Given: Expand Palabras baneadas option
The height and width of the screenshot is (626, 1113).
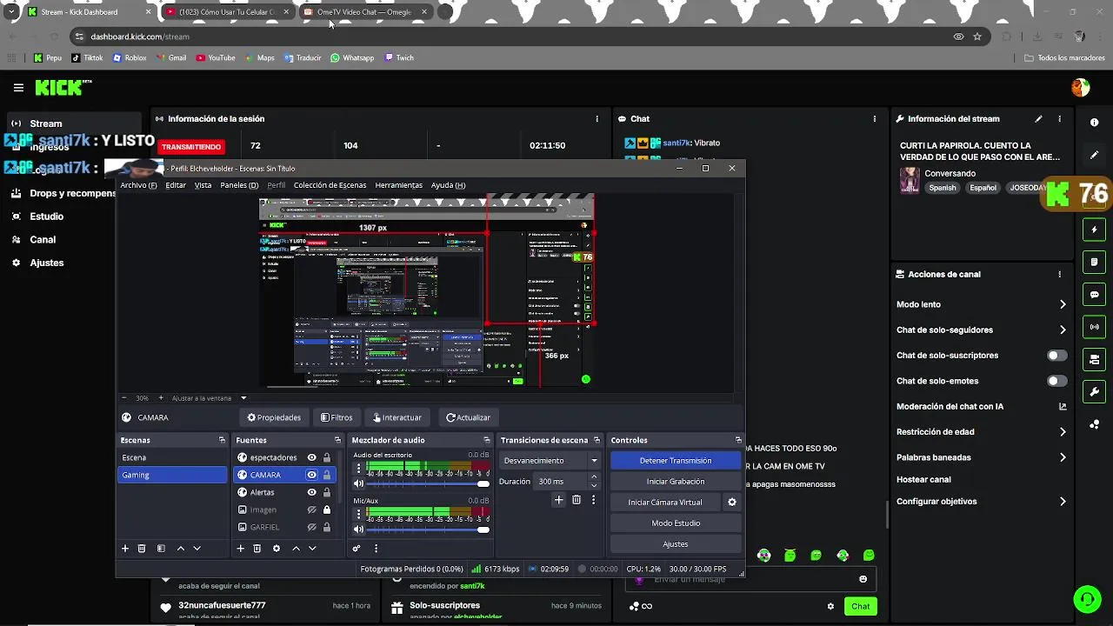Looking at the screenshot, I should coord(1063,457).
